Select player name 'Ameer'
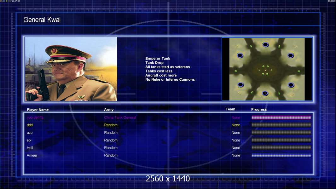The height and width of the screenshot is (189, 336). (x=32, y=155)
